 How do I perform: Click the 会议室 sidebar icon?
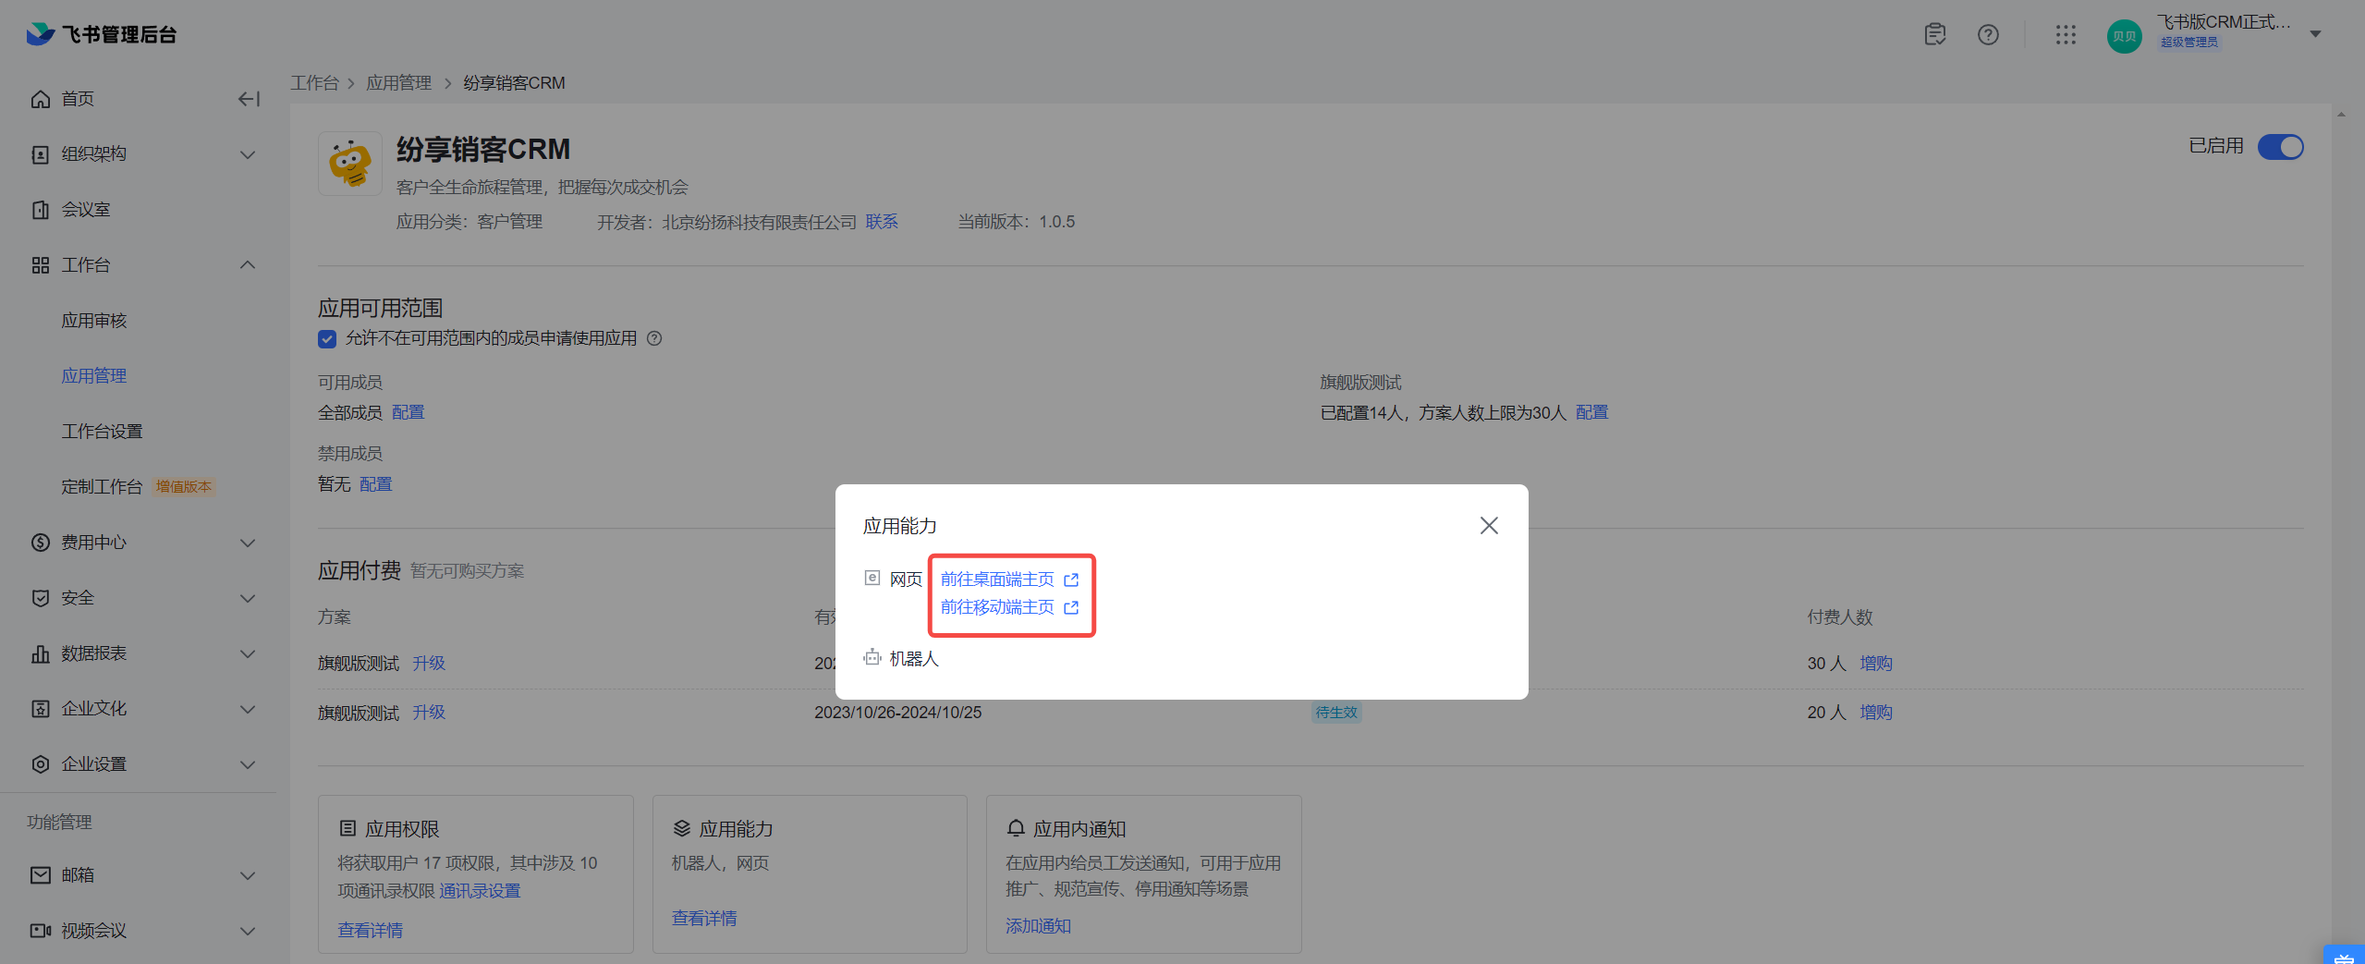tap(41, 210)
